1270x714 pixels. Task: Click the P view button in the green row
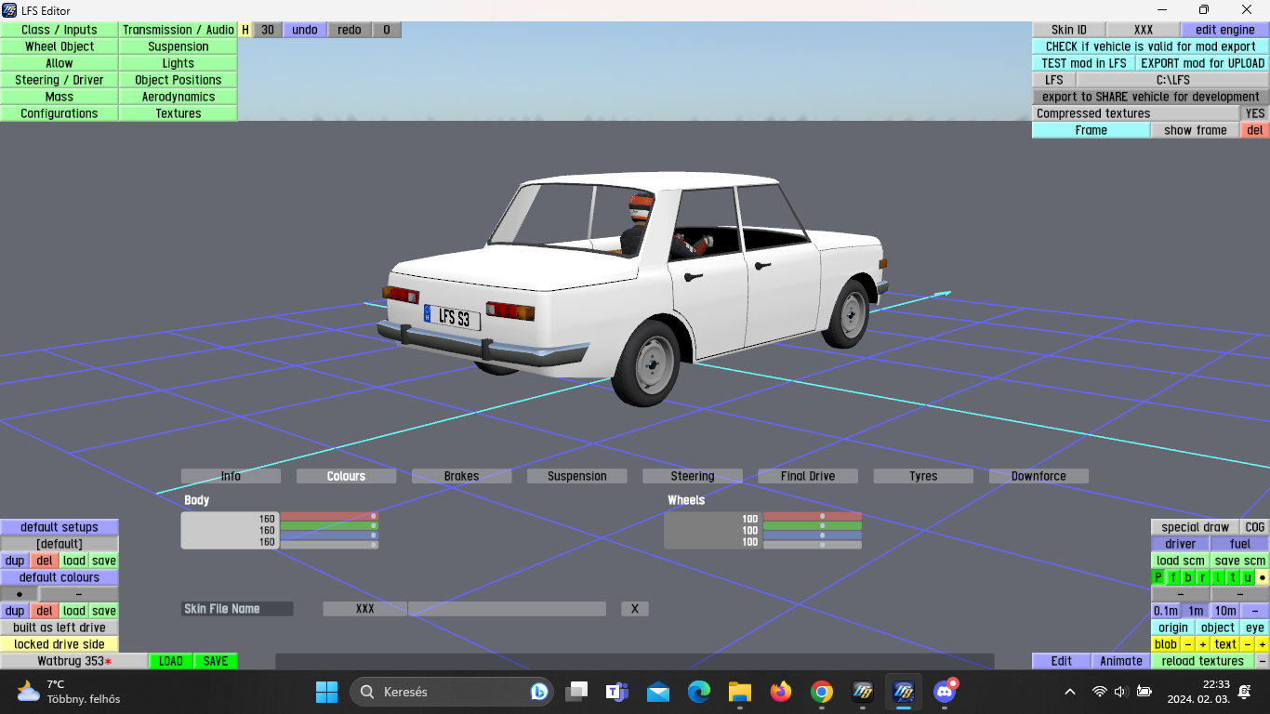click(x=1158, y=577)
